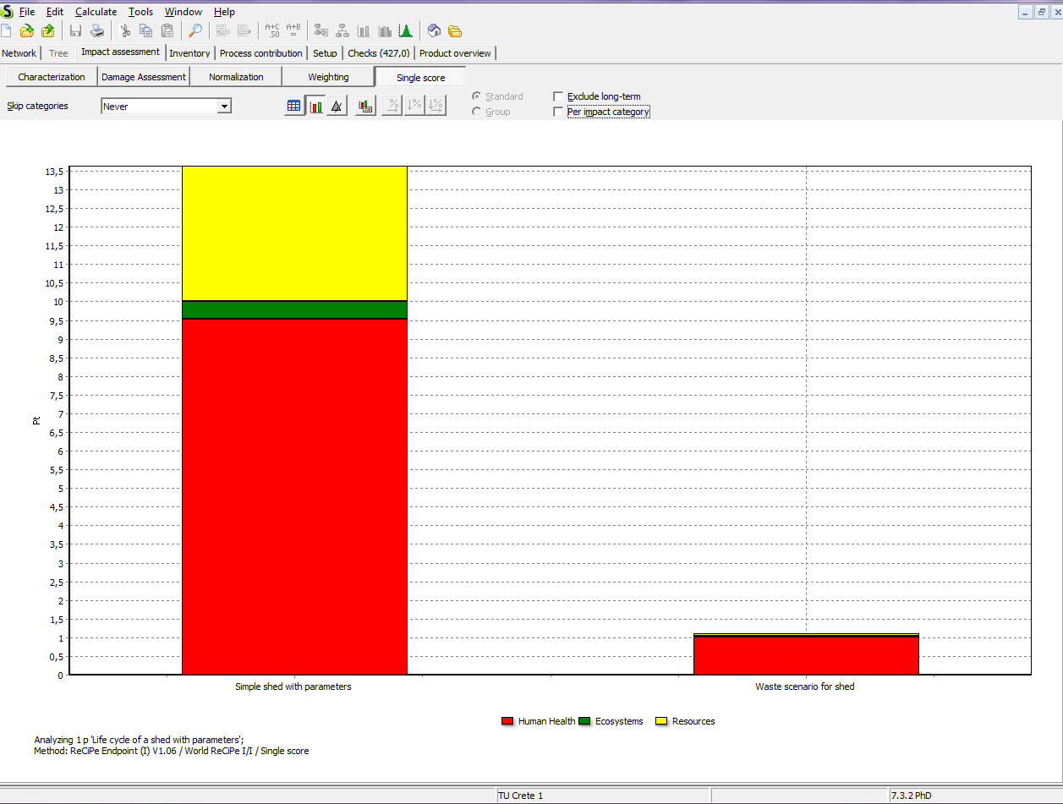1063x804 pixels.
Task: Click the crossed-triangle chart options icon
Action: tap(337, 107)
